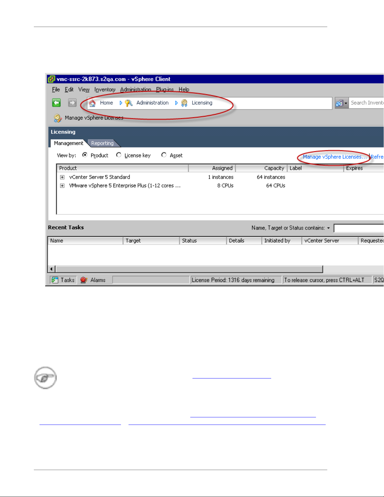Click the green Back navigation arrow
Screen dimensions: 384x497
point(56,103)
